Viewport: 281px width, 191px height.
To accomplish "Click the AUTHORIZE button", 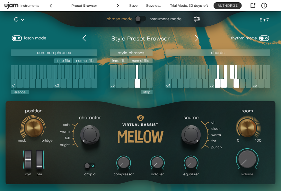I will pos(227,5).
